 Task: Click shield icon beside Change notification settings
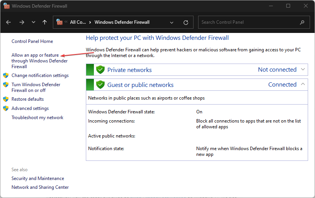[x=6, y=75]
